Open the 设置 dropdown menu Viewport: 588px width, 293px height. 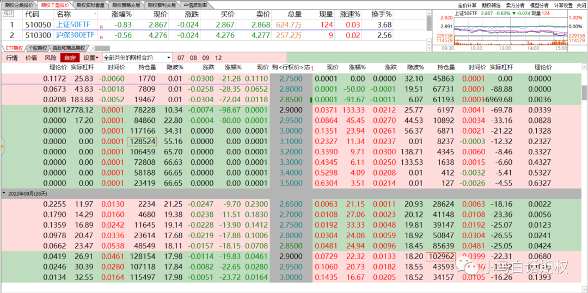[x=90, y=58]
